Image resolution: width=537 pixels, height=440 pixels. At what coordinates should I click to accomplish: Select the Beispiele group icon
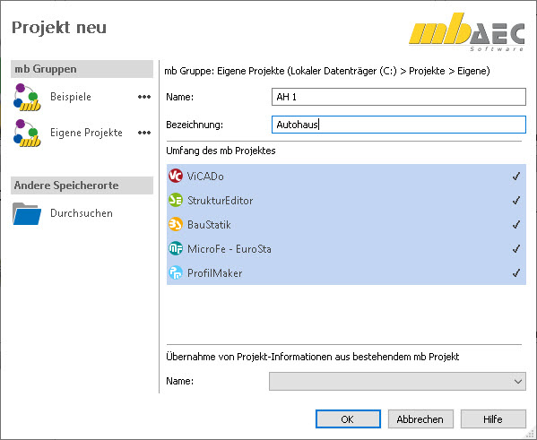point(27,97)
